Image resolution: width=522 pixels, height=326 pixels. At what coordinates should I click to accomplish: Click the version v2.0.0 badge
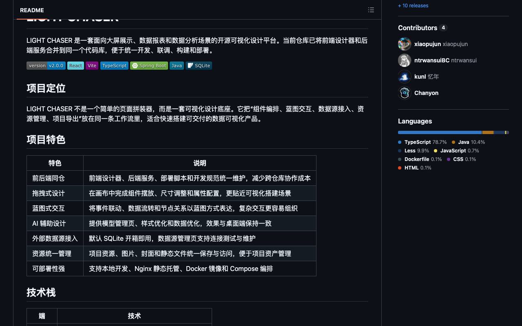[x=46, y=66]
